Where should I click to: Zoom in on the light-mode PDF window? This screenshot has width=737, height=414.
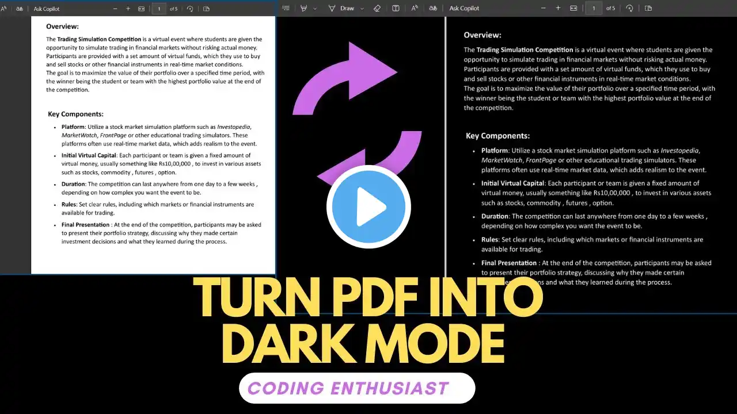[128, 9]
